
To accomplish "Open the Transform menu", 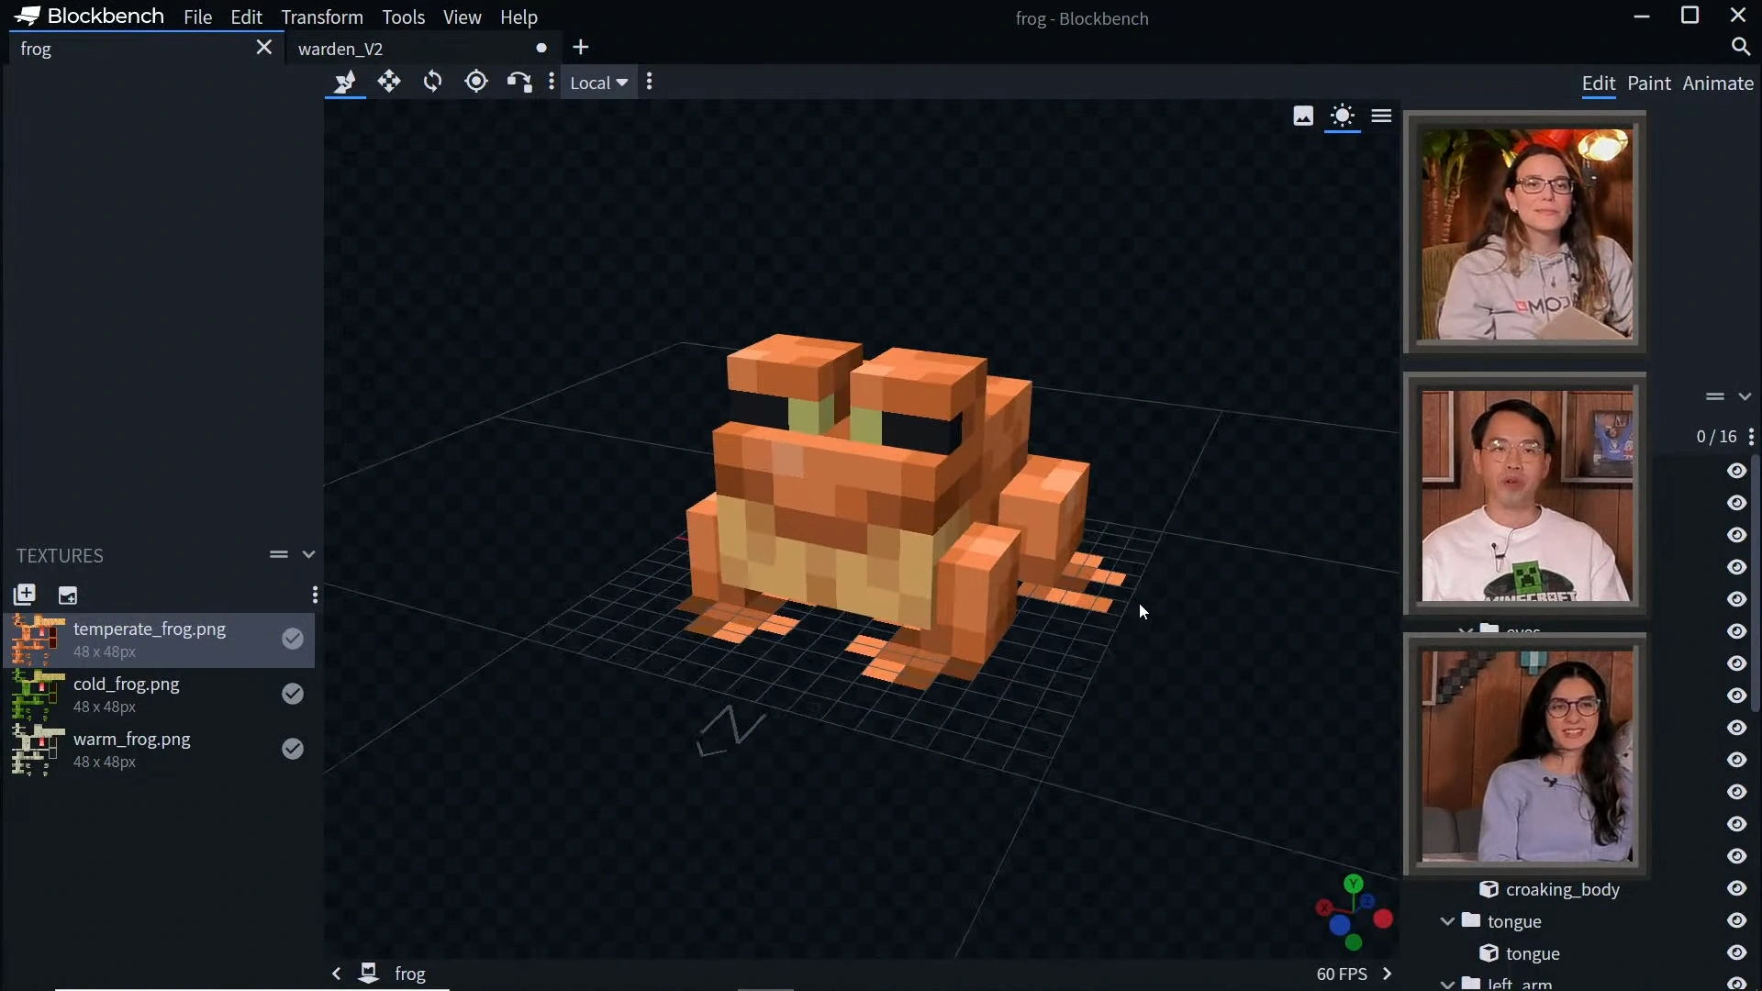I will click(321, 17).
